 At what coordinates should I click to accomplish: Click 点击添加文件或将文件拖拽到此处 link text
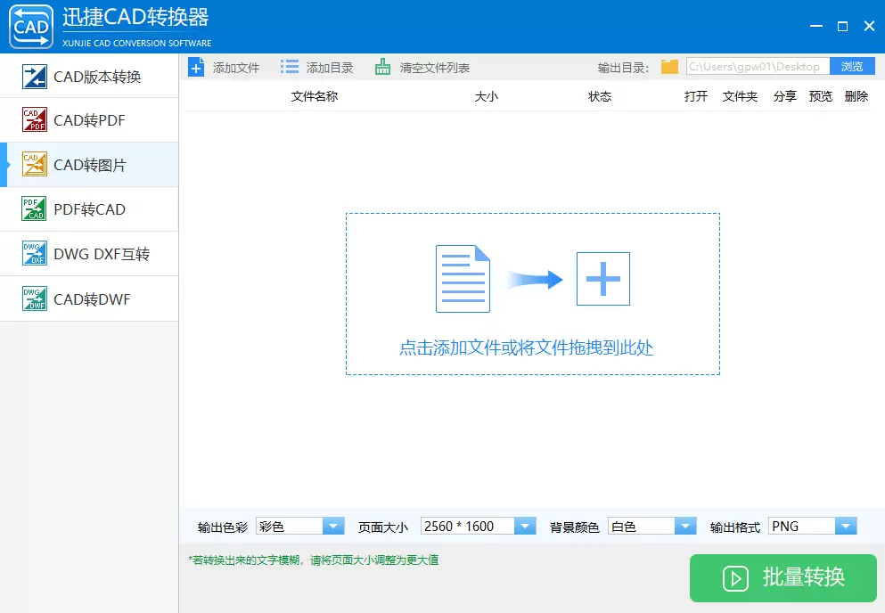click(526, 347)
